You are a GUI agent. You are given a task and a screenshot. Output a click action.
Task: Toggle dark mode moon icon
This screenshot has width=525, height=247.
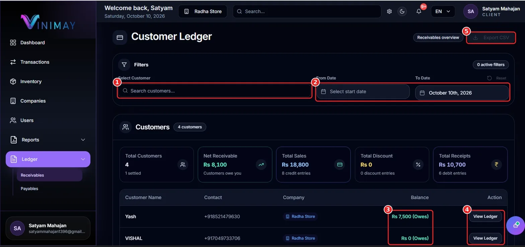tap(402, 11)
